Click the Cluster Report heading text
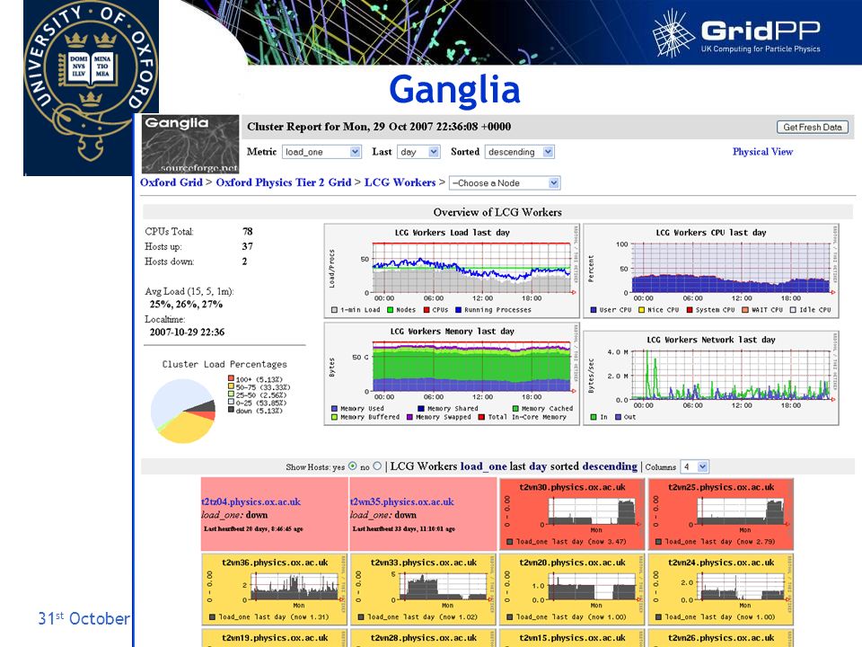This screenshot has height=647, width=862. click(379, 127)
